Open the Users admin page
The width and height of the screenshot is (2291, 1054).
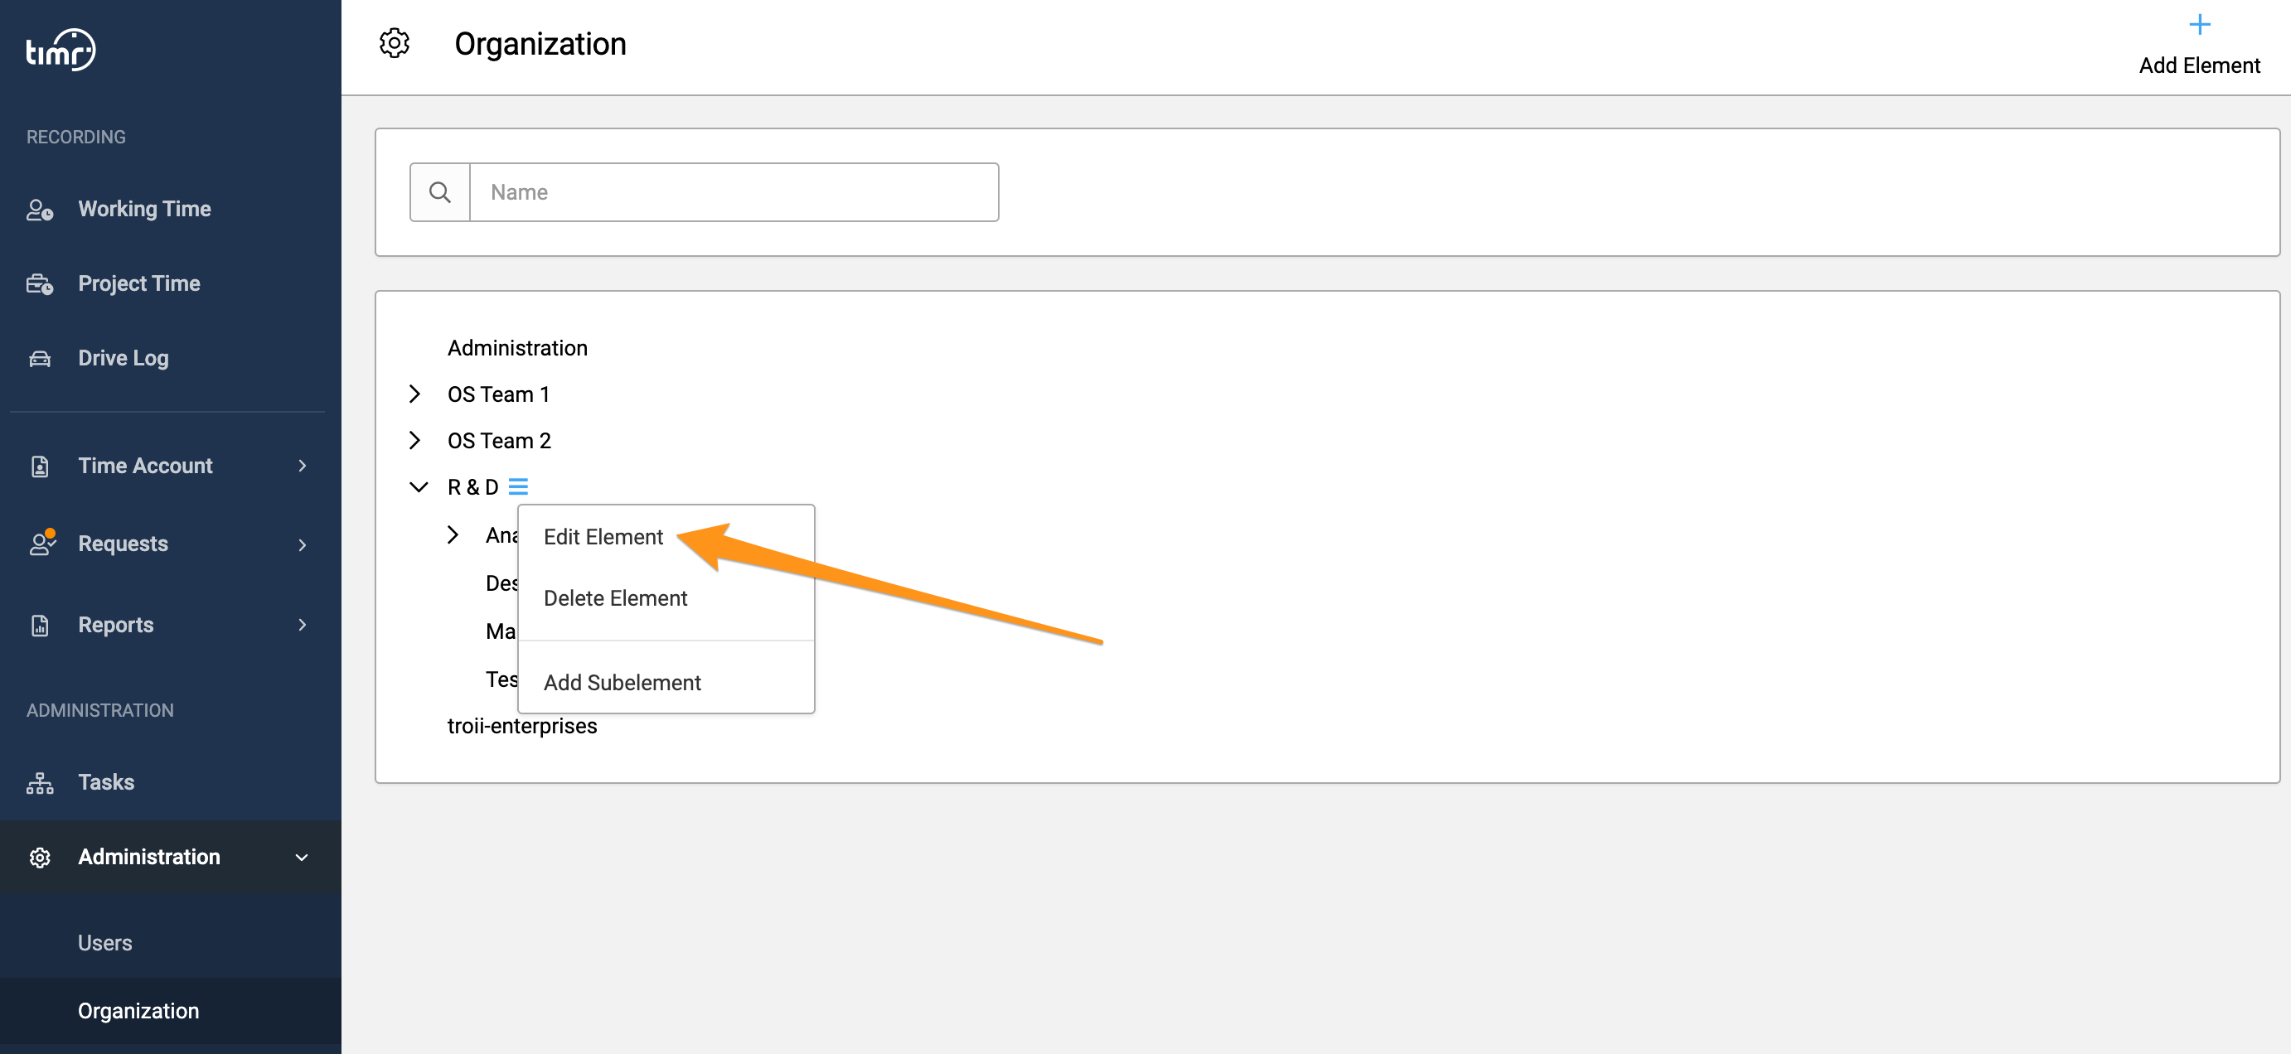pyautogui.click(x=105, y=943)
